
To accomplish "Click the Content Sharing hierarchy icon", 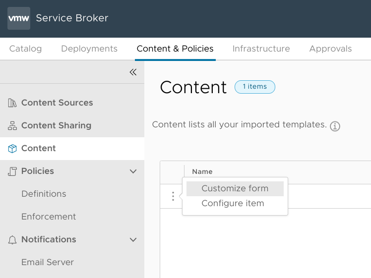I will pyautogui.click(x=12, y=126).
